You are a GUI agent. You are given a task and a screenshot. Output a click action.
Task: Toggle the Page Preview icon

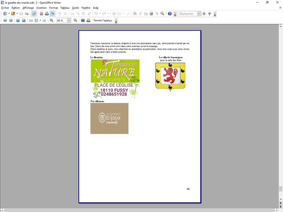tap(53, 13)
